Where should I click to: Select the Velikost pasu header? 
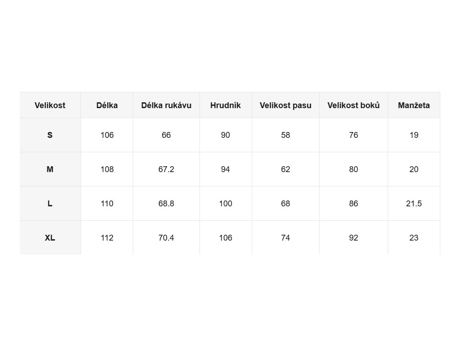pyautogui.click(x=285, y=105)
